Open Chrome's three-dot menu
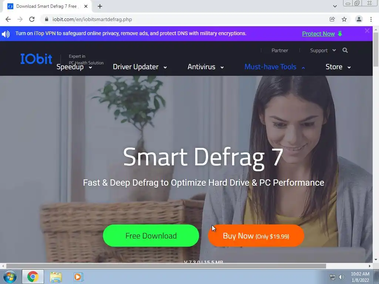 tap(371, 19)
